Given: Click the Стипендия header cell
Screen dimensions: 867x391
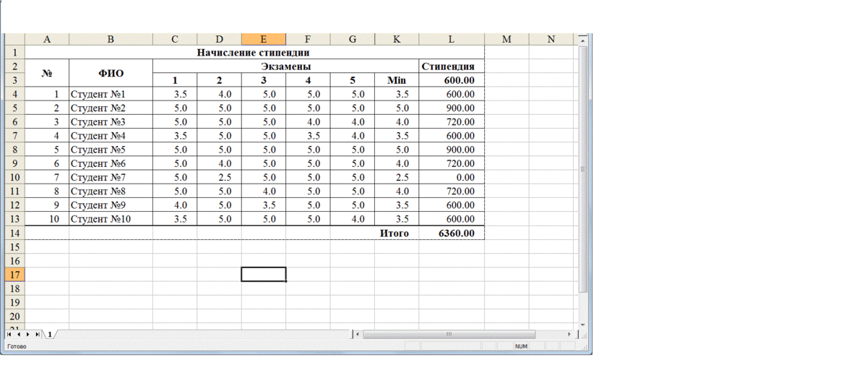Looking at the screenshot, I should (452, 66).
